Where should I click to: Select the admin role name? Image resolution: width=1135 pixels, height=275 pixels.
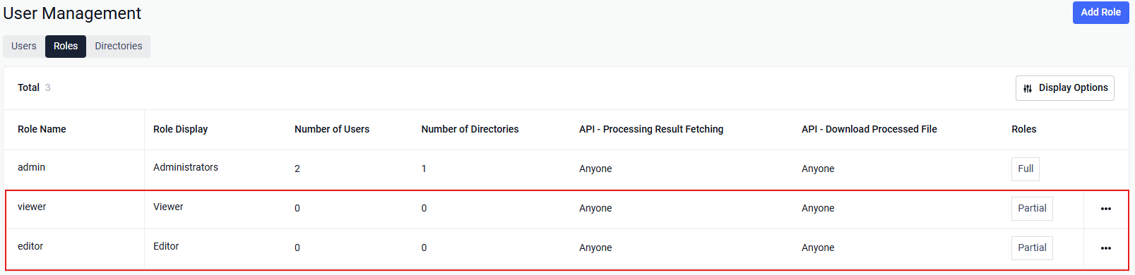(x=31, y=167)
